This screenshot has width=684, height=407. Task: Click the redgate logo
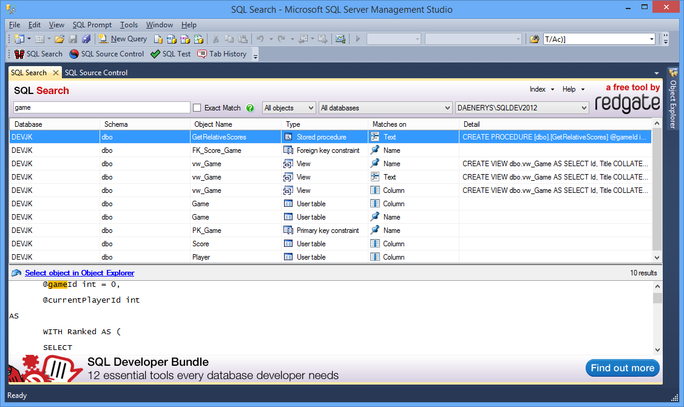pos(628,104)
